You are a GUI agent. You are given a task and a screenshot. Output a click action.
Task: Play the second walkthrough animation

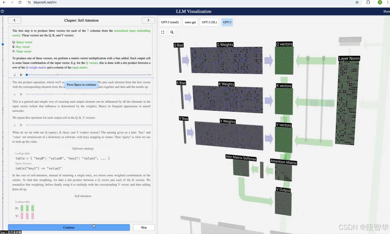(21, 94)
